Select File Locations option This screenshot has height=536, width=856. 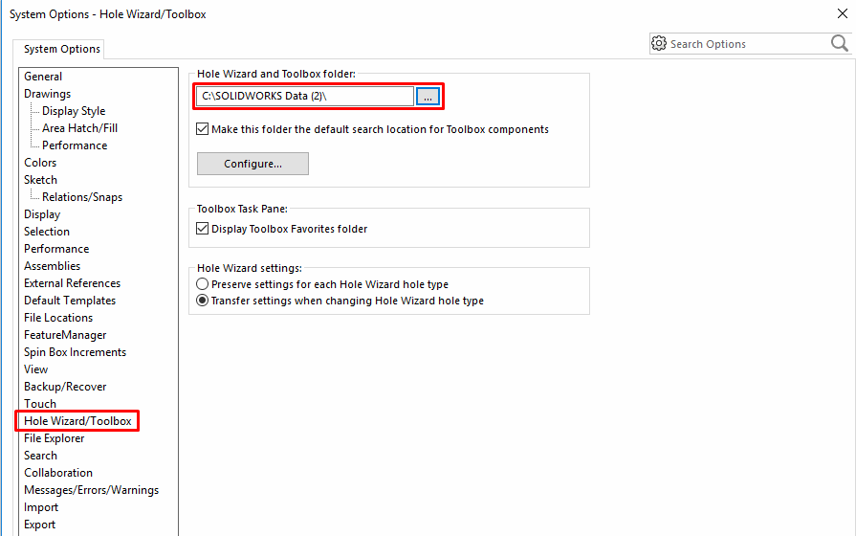[58, 318]
